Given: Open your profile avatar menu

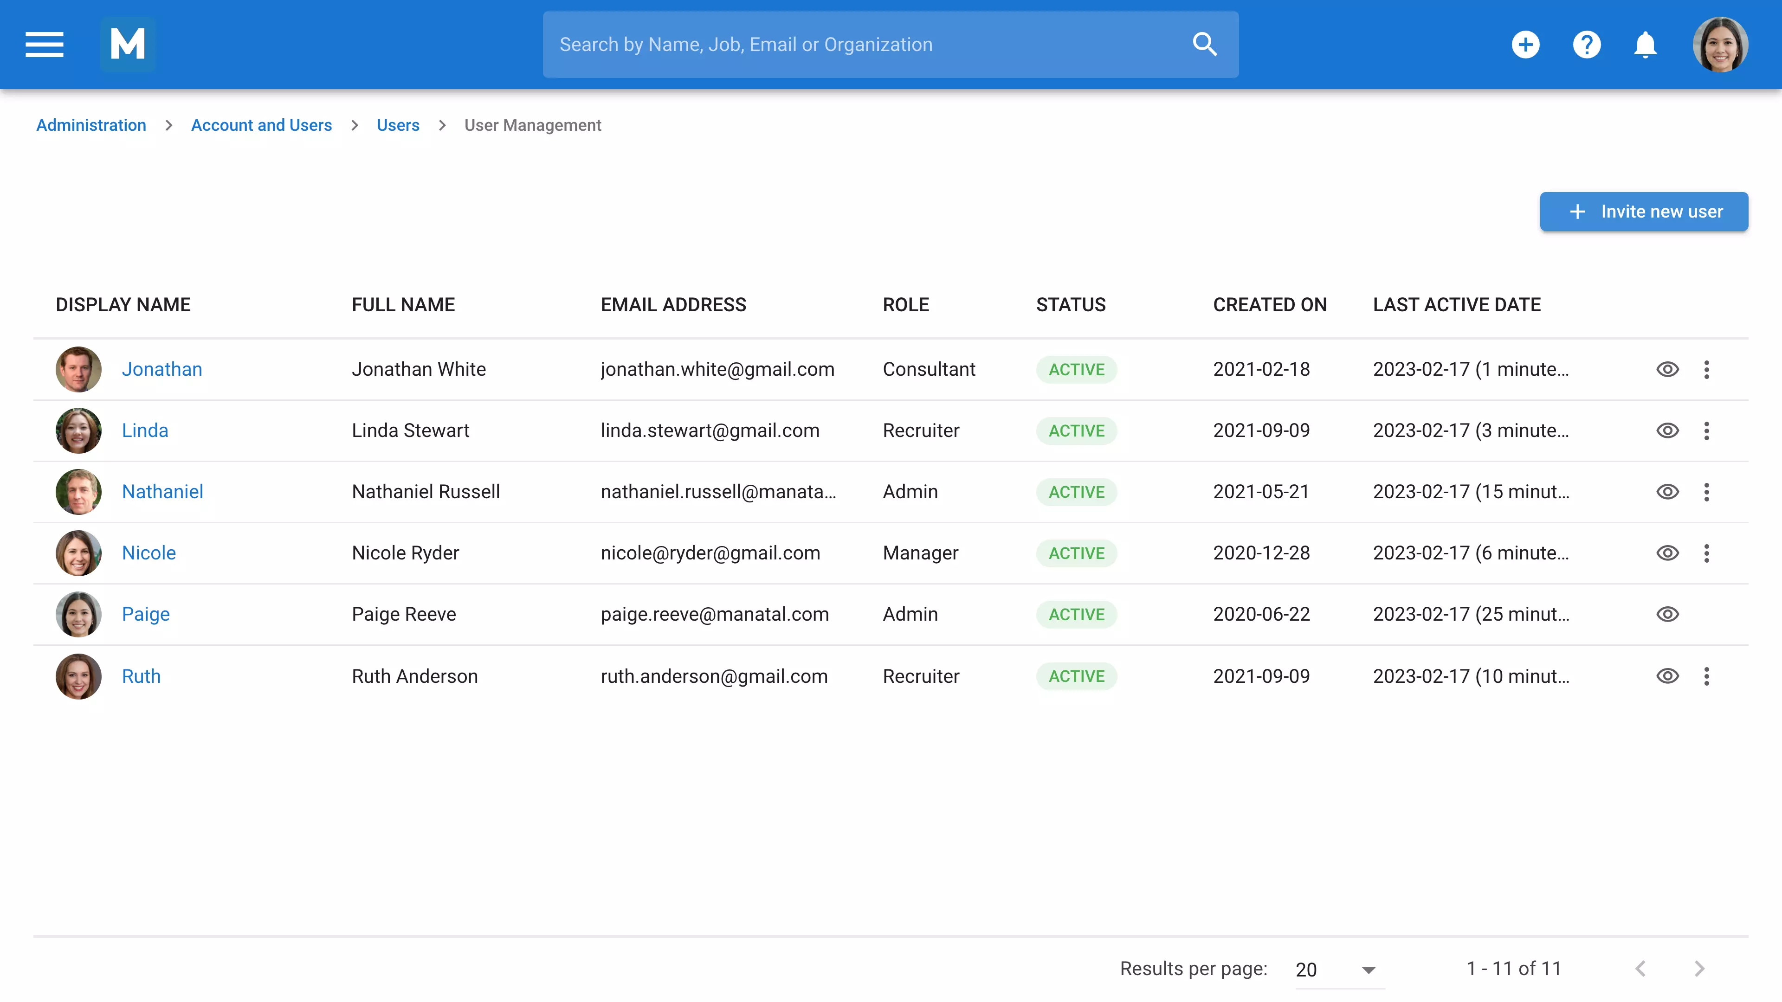Looking at the screenshot, I should [1721, 44].
